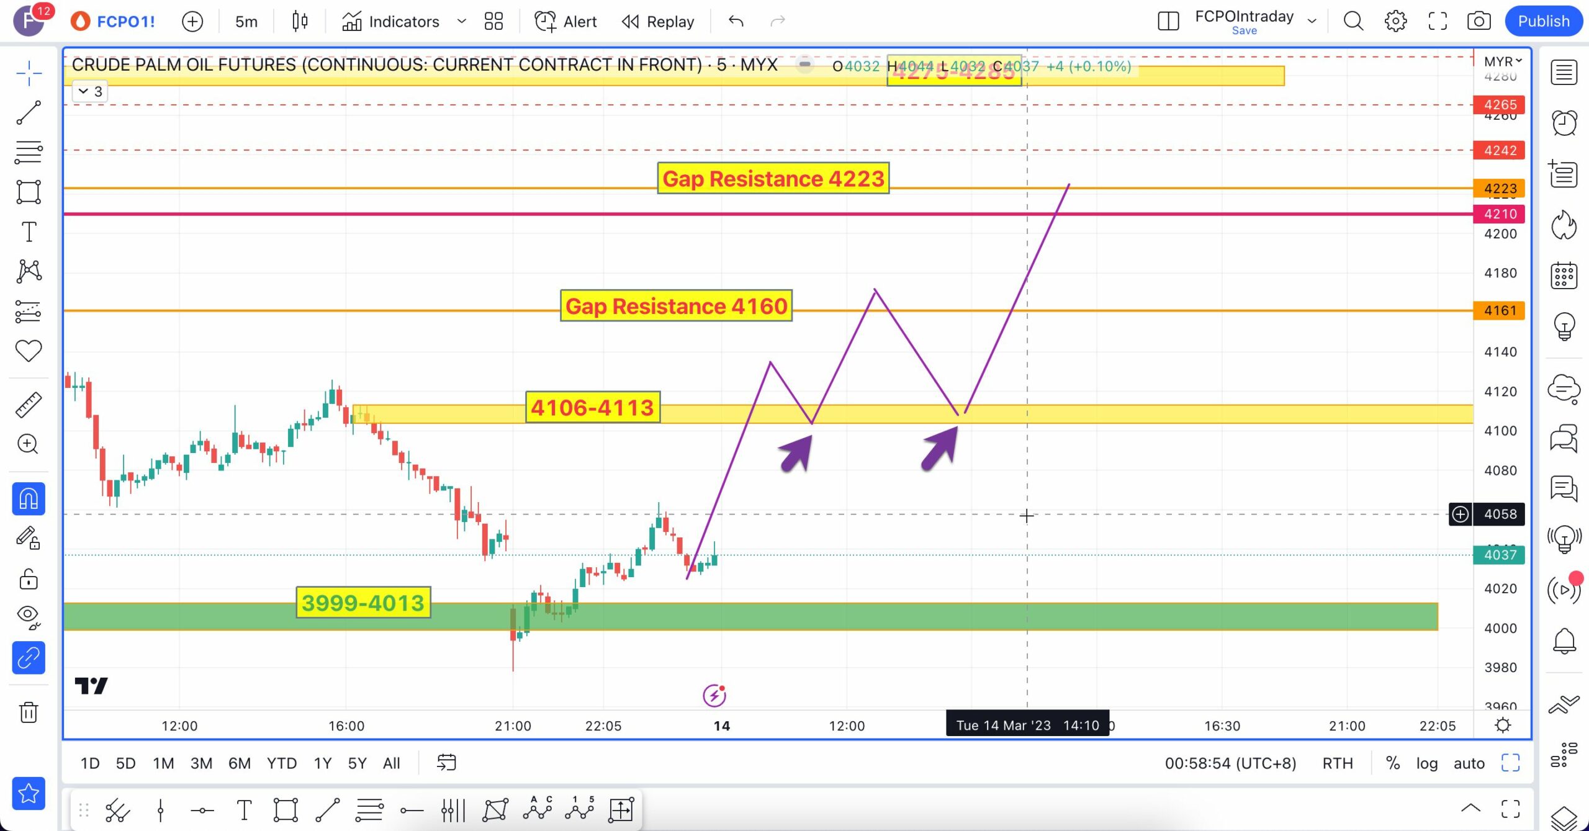Toggle log scale
The height and width of the screenshot is (831, 1589).
coord(1426,763)
